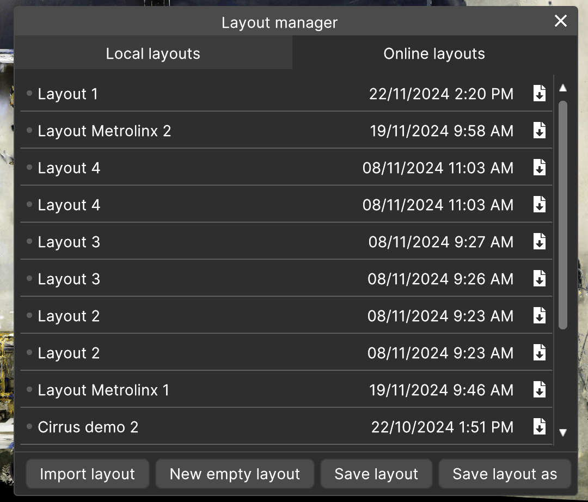This screenshot has height=502, width=588.
Task: Download the Layout 3 saved at 9:26 AM
Action: click(539, 279)
